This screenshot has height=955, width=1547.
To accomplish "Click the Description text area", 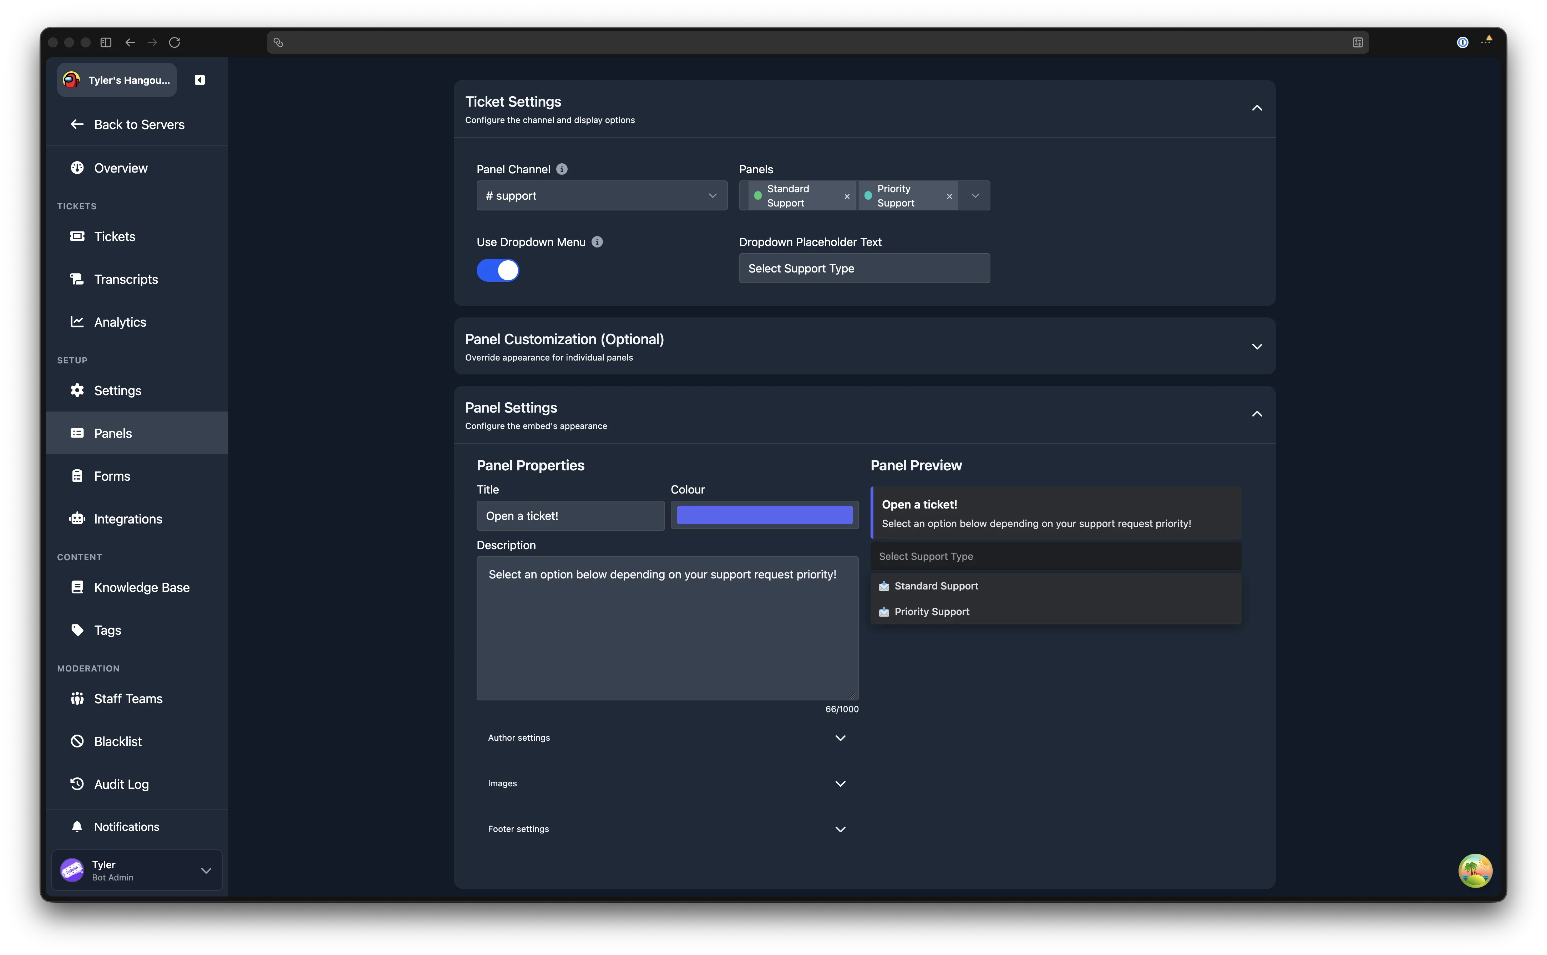I will click(667, 628).
